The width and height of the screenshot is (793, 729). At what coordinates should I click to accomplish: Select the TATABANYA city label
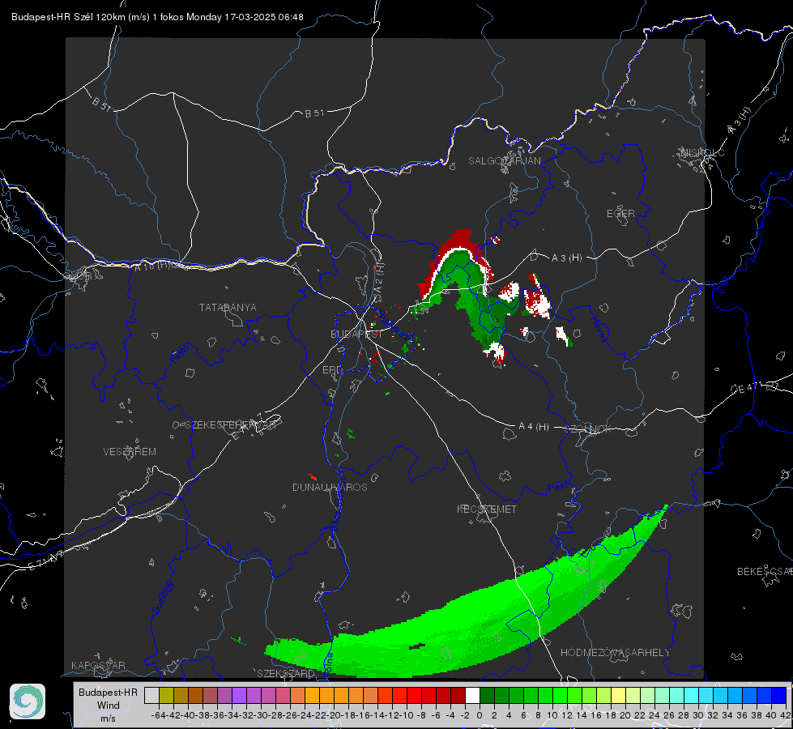click(228, 307)
